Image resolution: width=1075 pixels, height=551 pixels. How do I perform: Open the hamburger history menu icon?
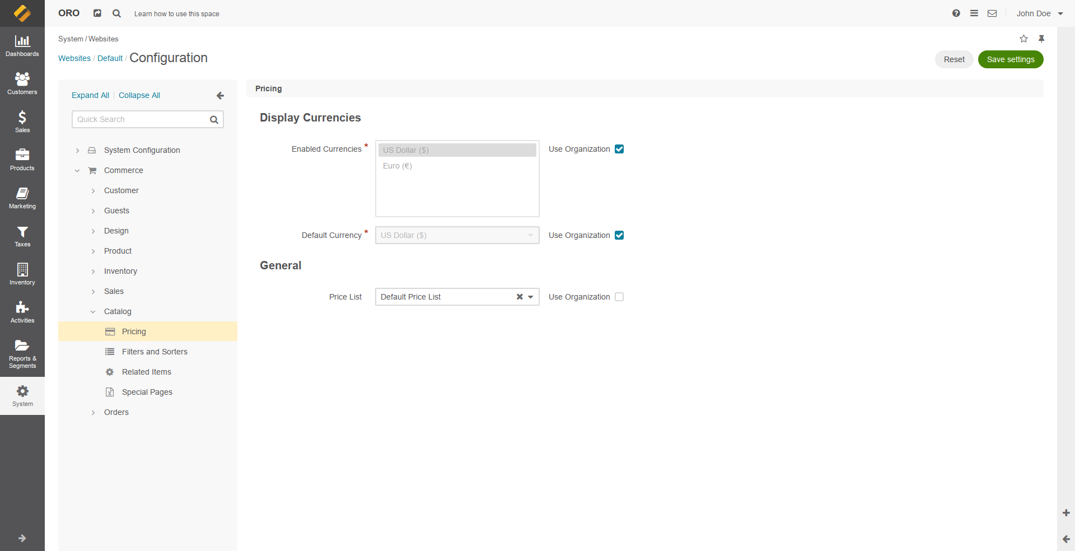(x=974, y=13)
